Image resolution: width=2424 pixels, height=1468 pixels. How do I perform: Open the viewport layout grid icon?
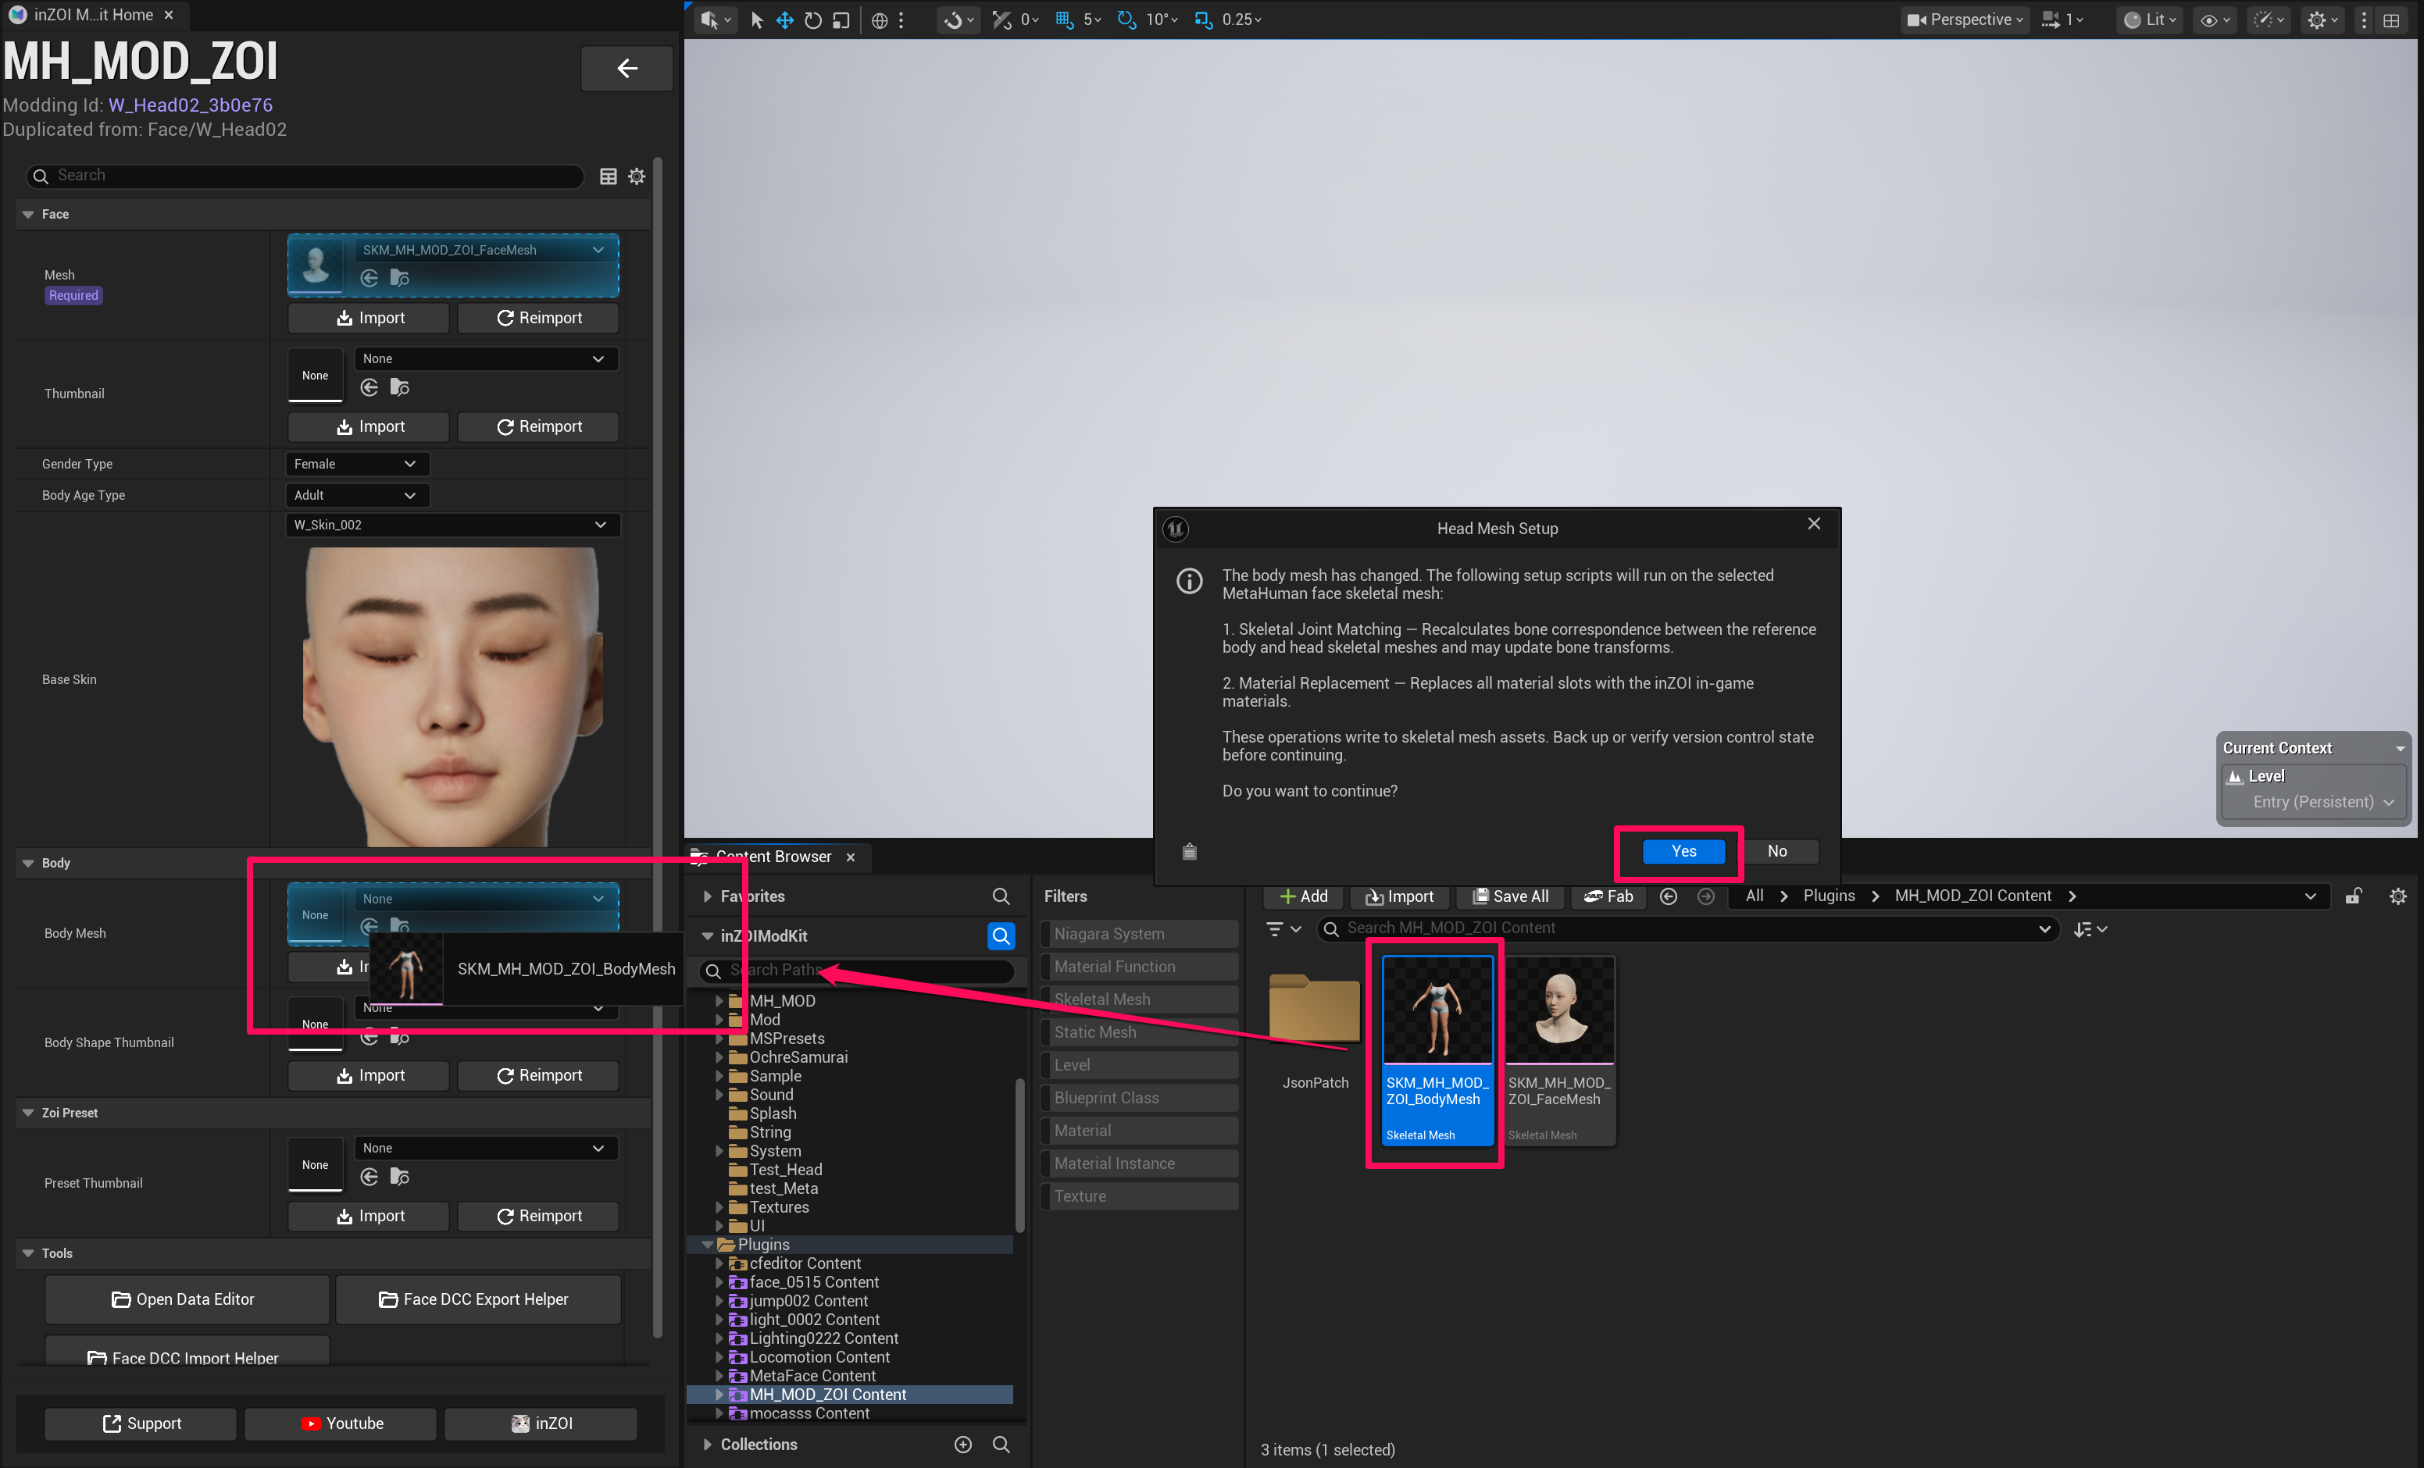click(2391, 20)
